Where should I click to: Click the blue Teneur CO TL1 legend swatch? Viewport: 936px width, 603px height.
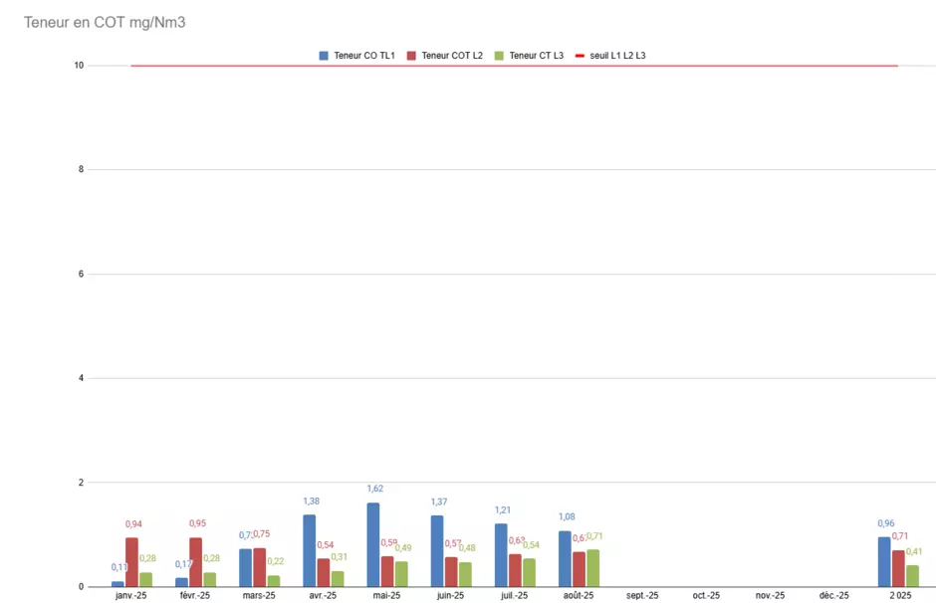click(x=324, y=56)
